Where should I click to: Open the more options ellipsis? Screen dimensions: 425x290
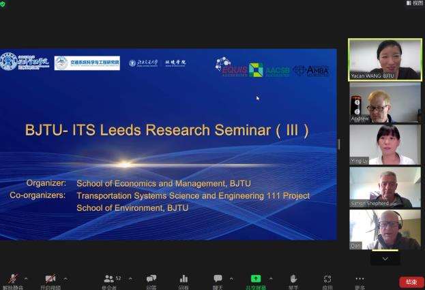[x=360, y=278]
